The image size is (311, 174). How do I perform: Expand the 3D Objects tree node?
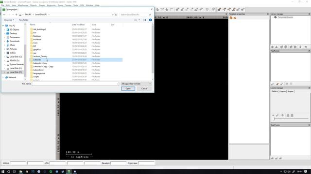4,29
